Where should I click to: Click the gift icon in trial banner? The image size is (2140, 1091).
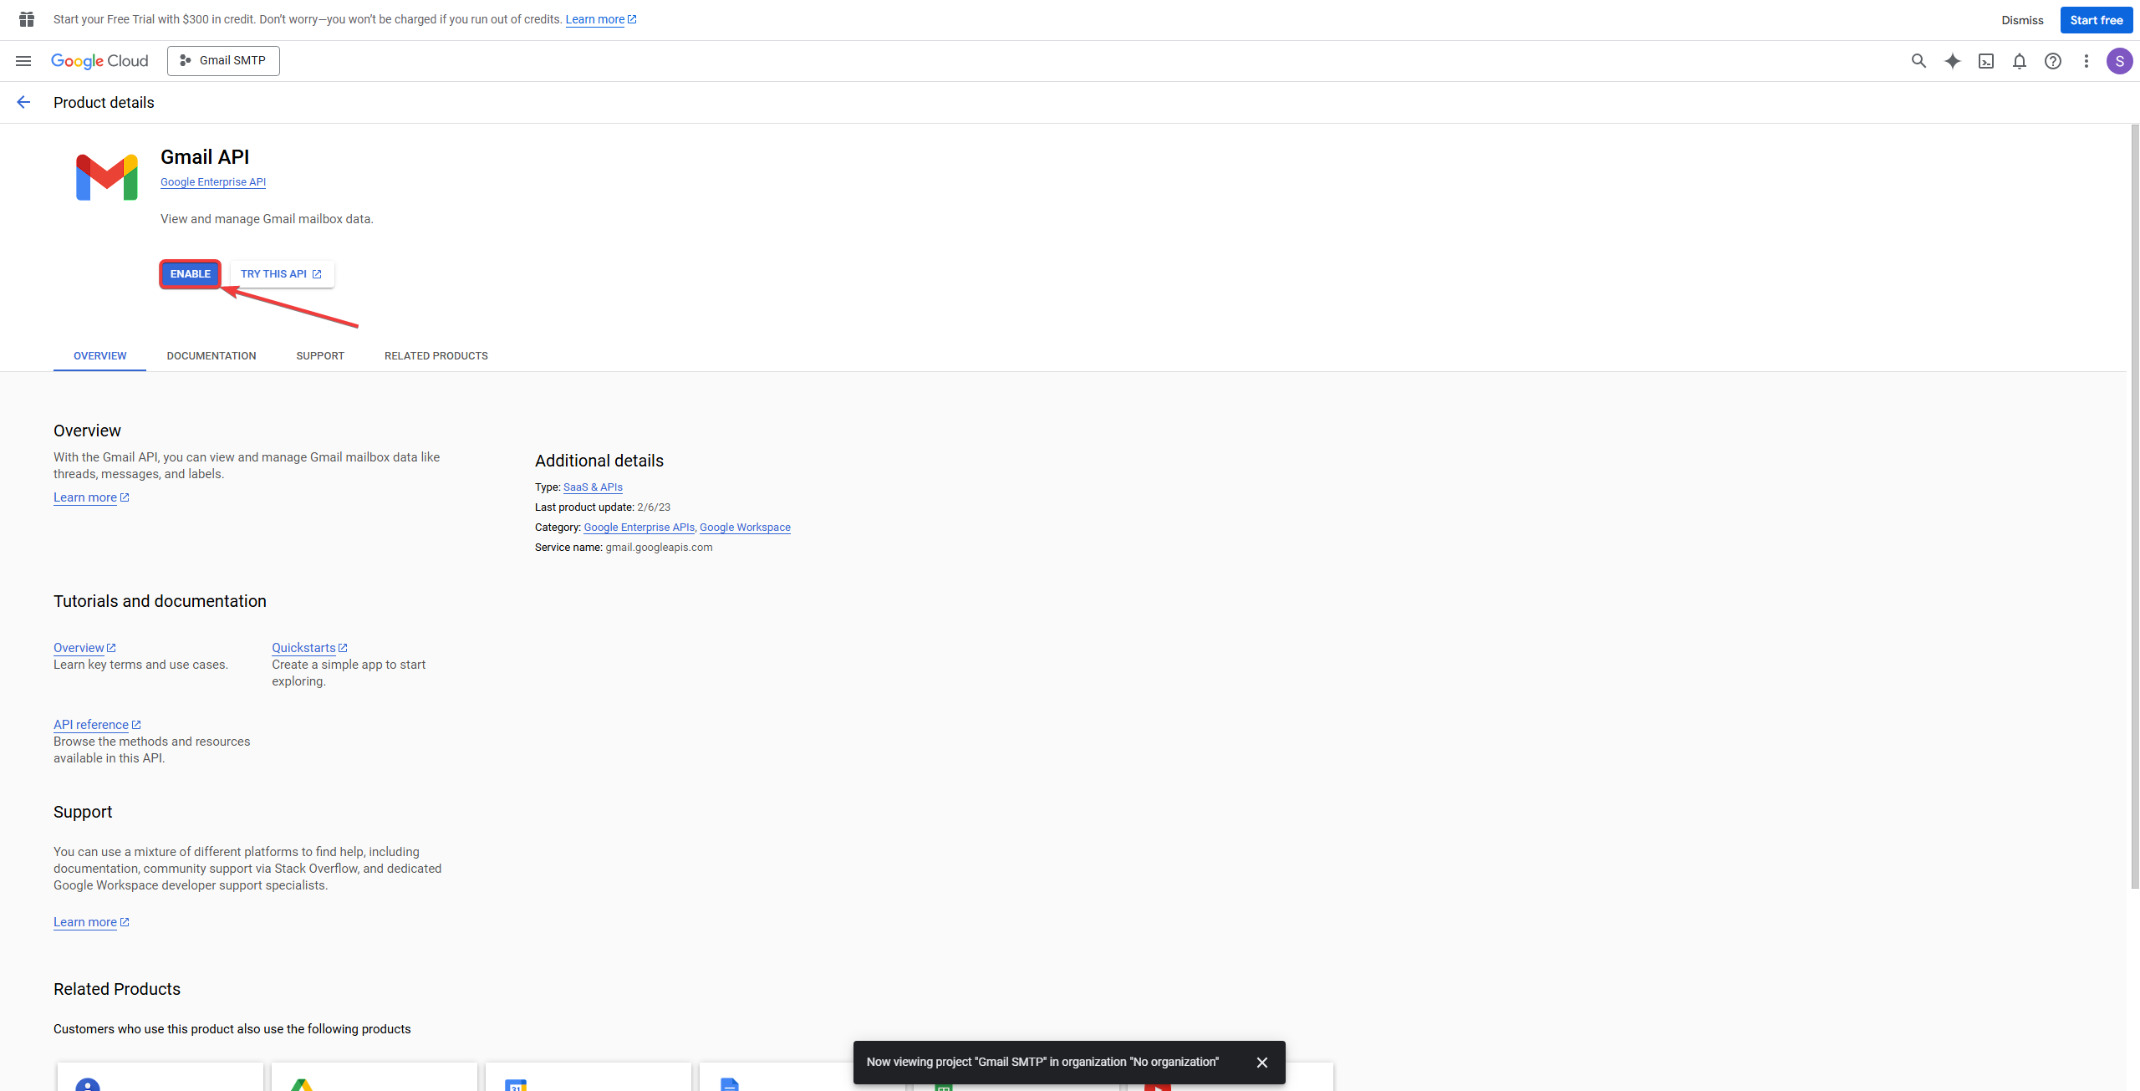pyautogui.click(x=27, y=19)
